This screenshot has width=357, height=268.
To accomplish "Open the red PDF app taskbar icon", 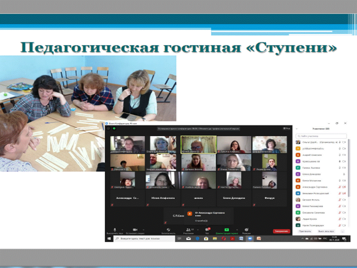I will pos(232,239).
